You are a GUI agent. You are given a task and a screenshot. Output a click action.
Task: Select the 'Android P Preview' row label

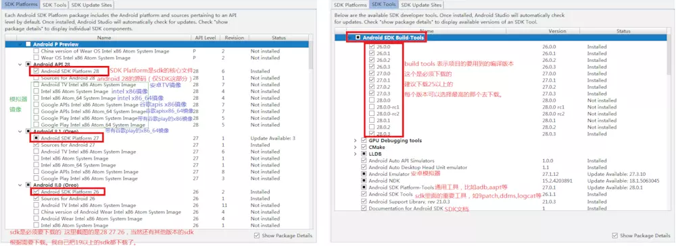coord(55,44)
